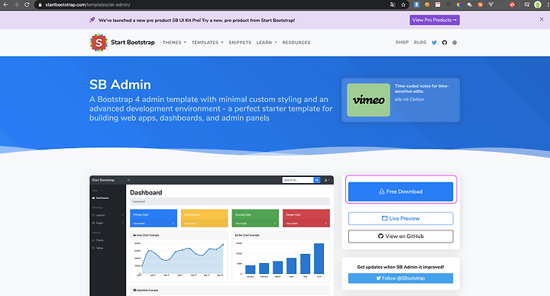Click the orange circle extension icon

click(480, 5)
